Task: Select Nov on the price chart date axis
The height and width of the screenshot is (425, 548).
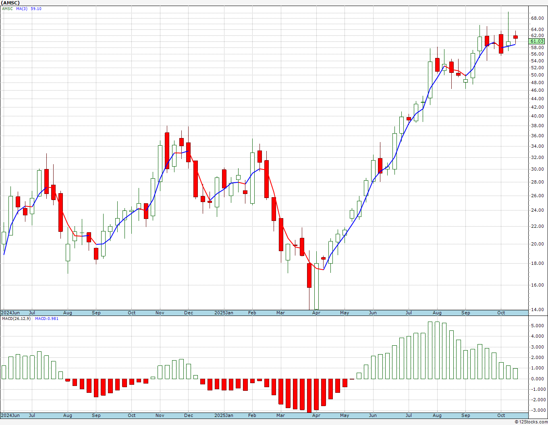Action: 160,313
